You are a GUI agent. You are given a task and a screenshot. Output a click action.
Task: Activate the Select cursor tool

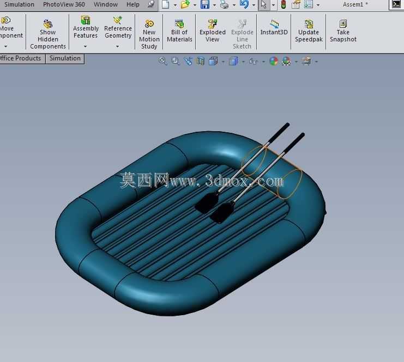(x=263, y=4)
